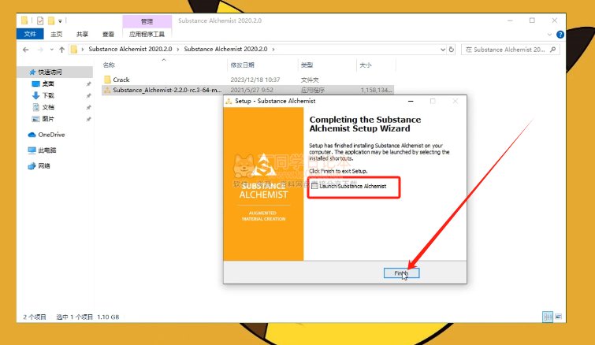Unpin 图片 pin icon

pyautogui.click(x=88, y=119)
